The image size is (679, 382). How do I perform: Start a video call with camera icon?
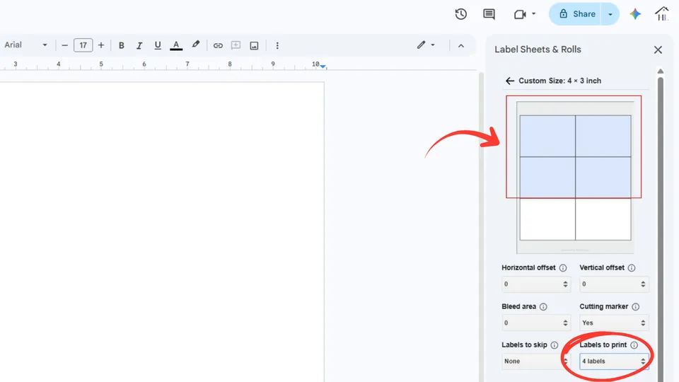[520, 14]
